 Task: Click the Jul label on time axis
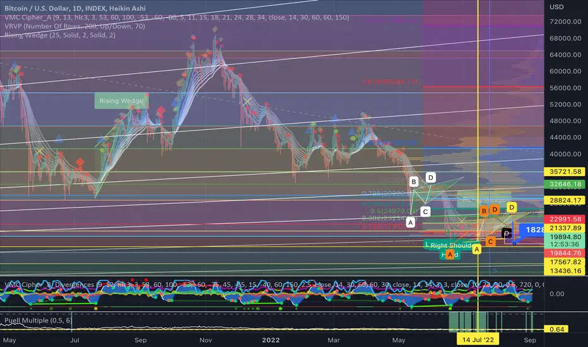[x=74, y=340]
